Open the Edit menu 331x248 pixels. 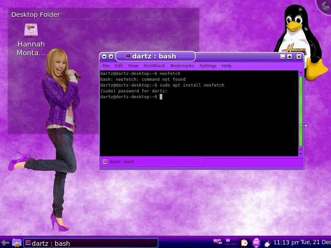pos(119,66)
